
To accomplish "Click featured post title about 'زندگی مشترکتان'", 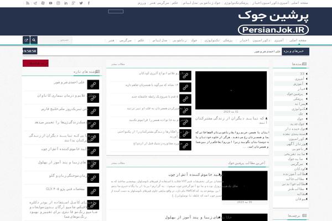I will tap(231, 120).
